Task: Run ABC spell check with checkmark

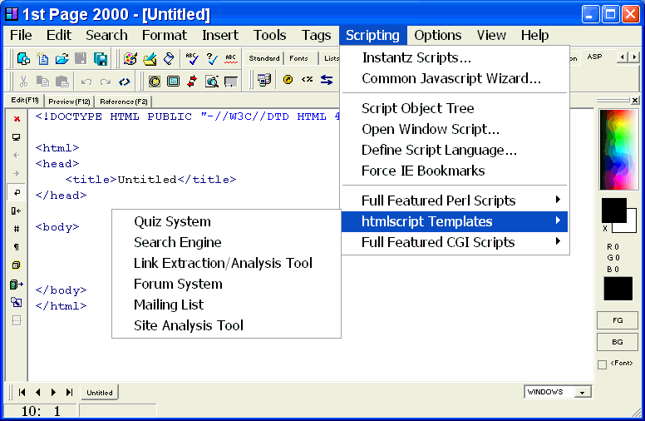Action: (x=192, y=59)
